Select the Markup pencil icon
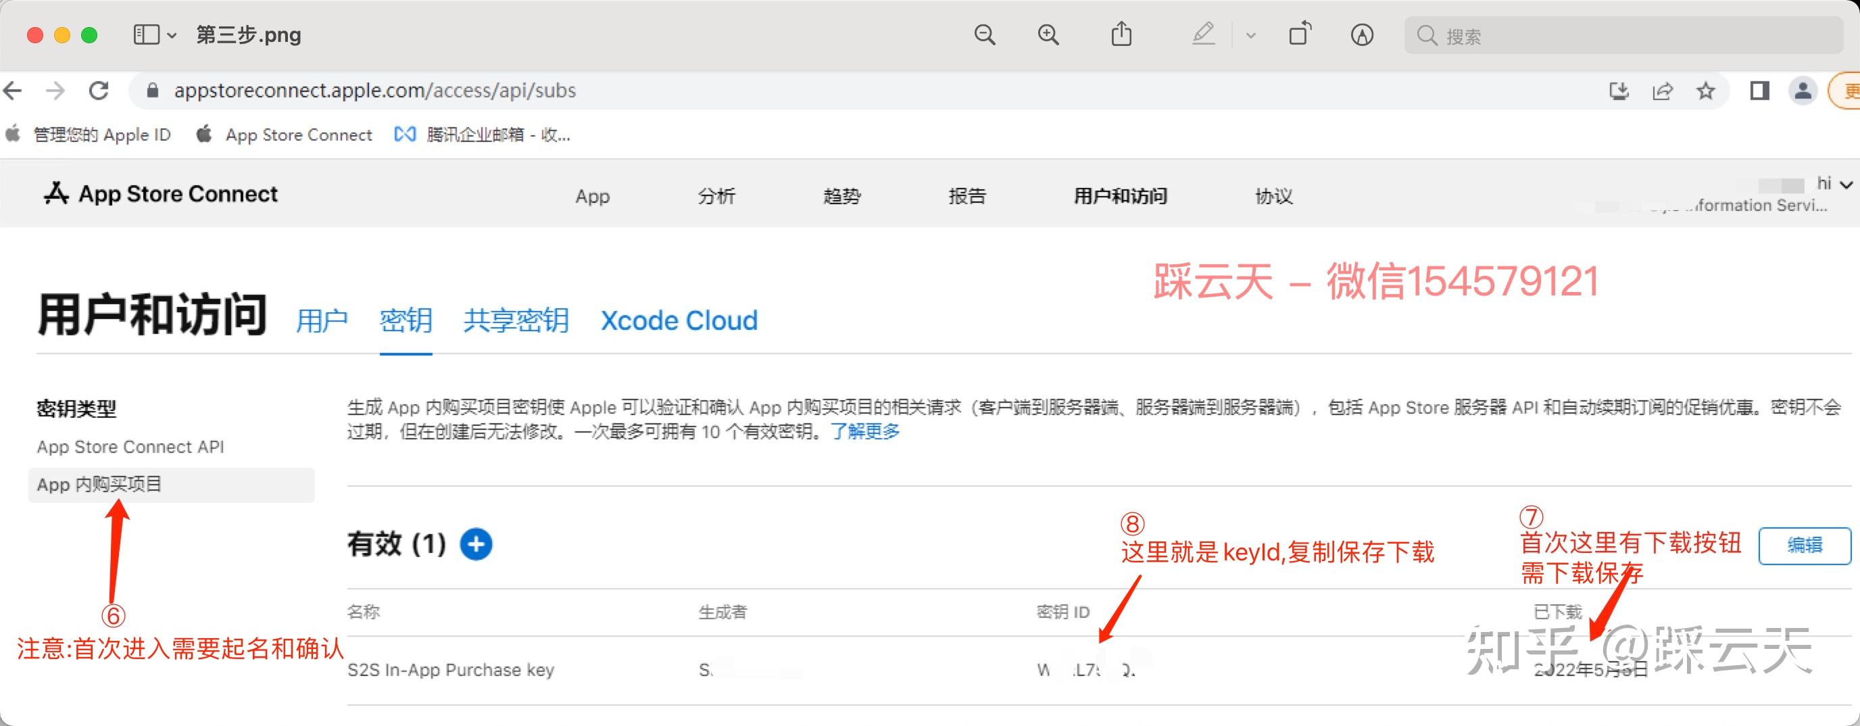Viewport: 1860px width, 726px height. [x=1203, y=34]
